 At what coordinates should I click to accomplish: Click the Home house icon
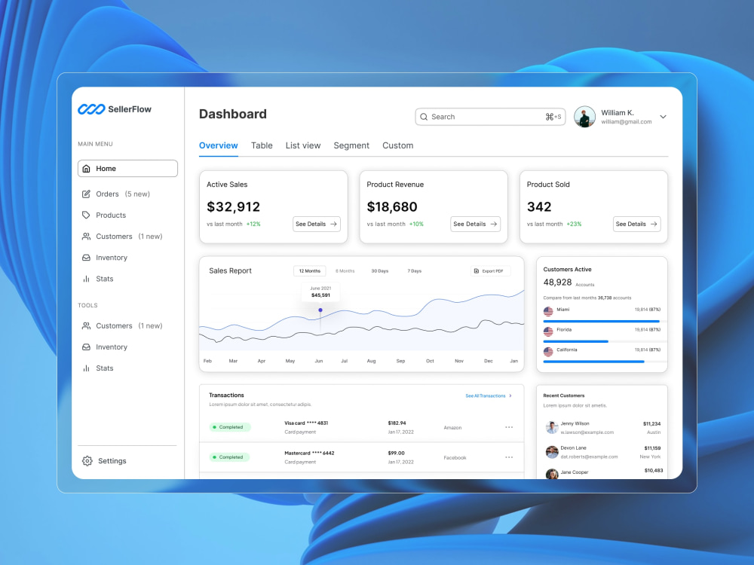pos(86,169)
